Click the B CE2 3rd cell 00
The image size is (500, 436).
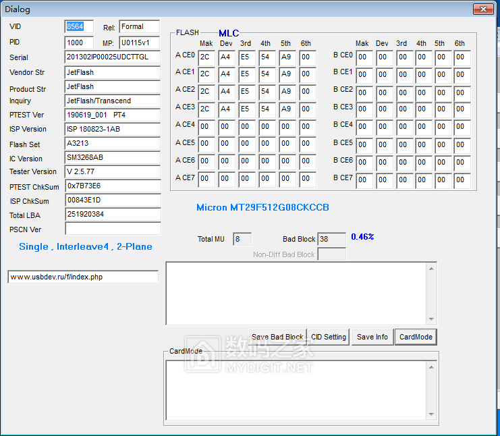tap(405, 93)
